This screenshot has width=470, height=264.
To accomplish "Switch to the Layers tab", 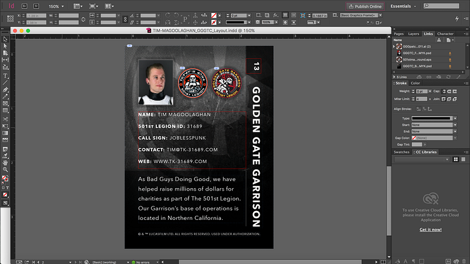I will click(414, 34).
